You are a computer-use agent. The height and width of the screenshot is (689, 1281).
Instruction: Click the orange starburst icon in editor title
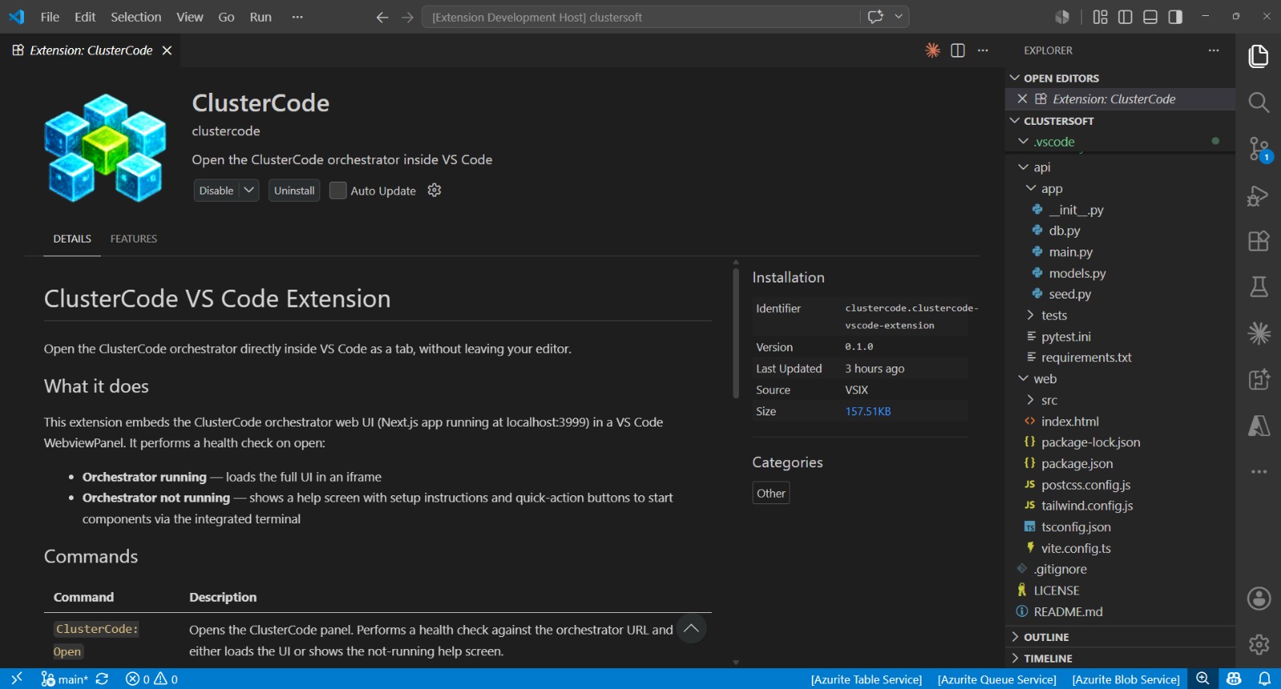point(933,50)
